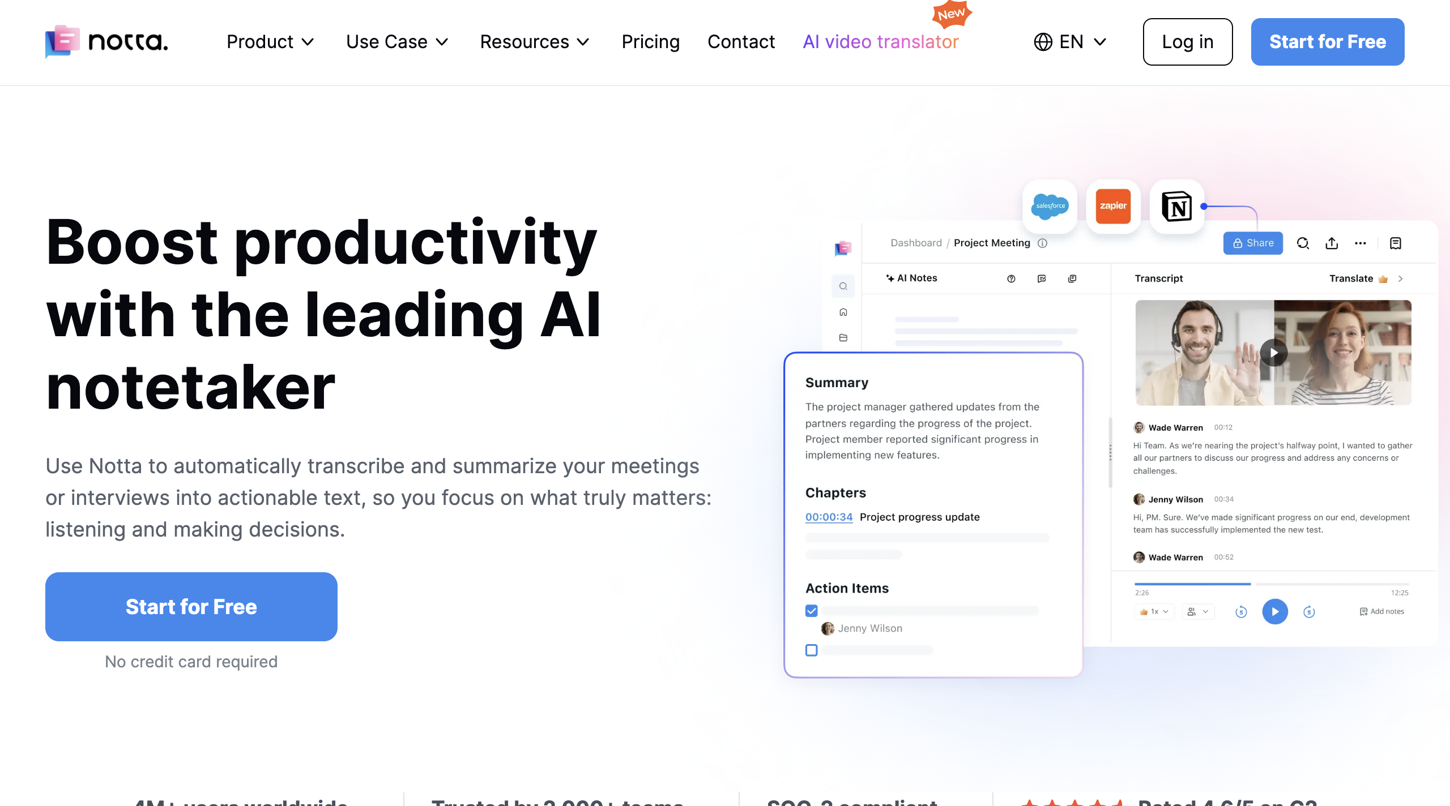Toggle the checked action item checkbox
Image resolution: width=1450 pixels, height=806 pixels.
812,610
